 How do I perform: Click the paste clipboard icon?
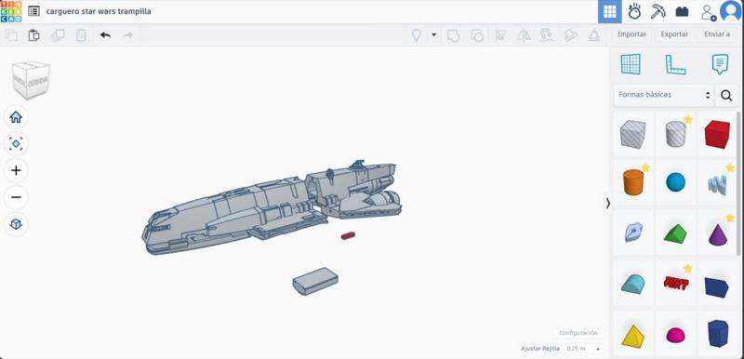pyautogui.click(x=33, y=35)
